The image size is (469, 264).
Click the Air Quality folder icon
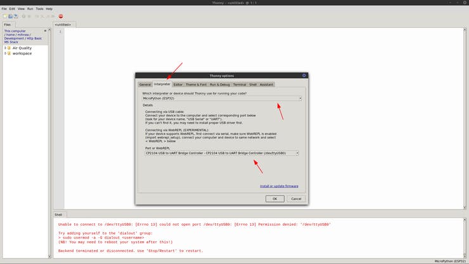(9, 48)
